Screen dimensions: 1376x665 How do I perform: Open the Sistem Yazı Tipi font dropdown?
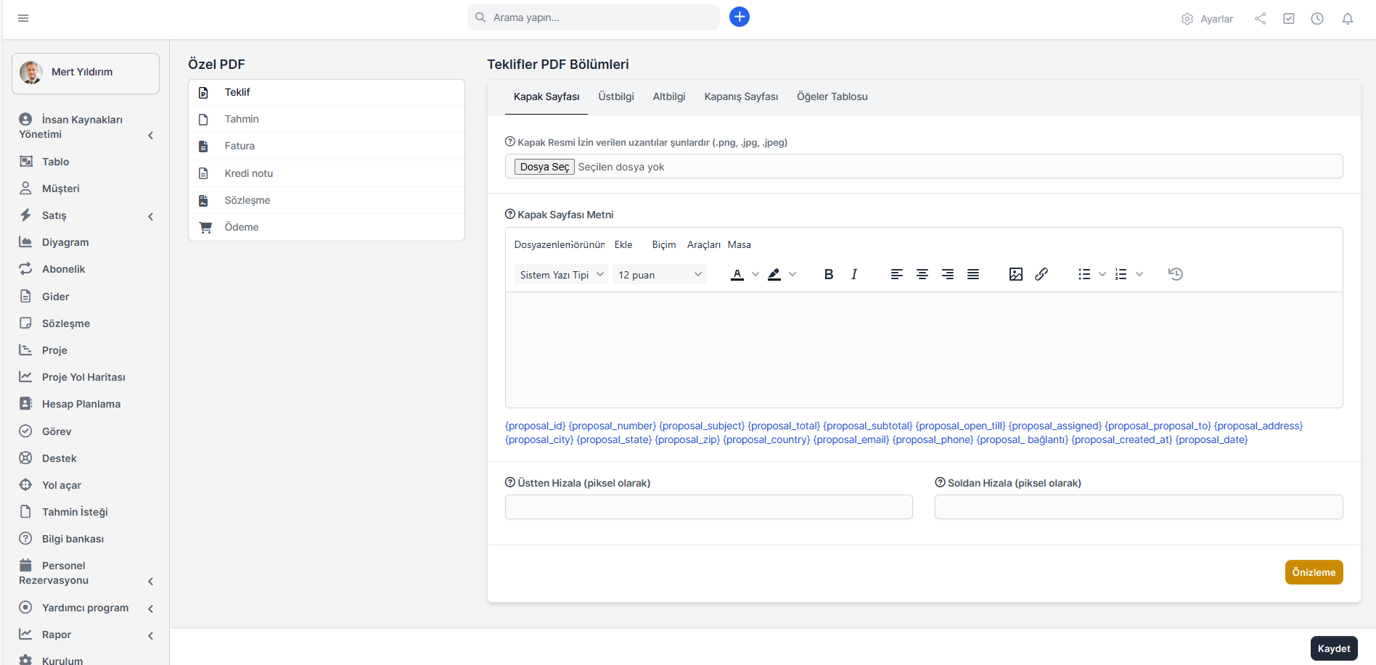tap(561, 275)
